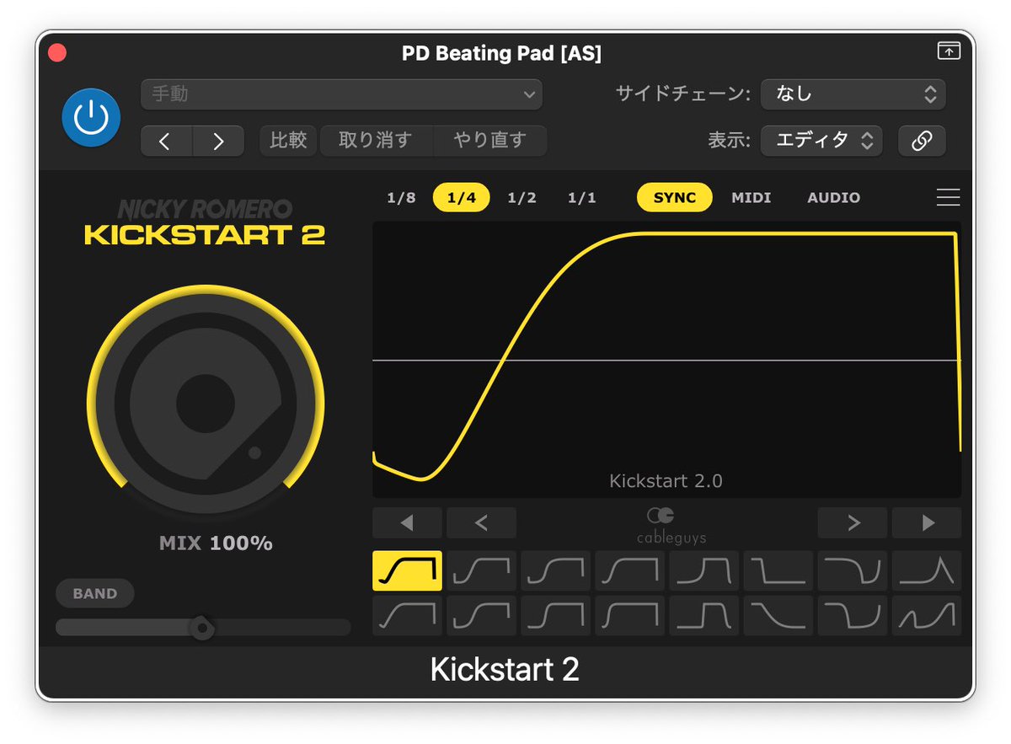Select the double-hump curve preset
Image resolution: width=1011 pixels, height=744 pixels.
(927, 616)
